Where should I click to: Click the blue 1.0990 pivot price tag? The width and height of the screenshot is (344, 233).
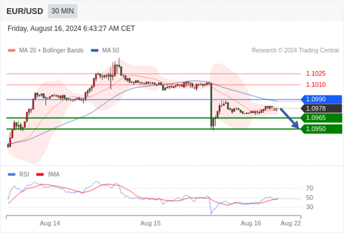322,99
